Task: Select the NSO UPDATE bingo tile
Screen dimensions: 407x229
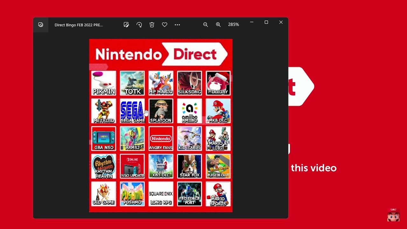Action: point(132,166)
